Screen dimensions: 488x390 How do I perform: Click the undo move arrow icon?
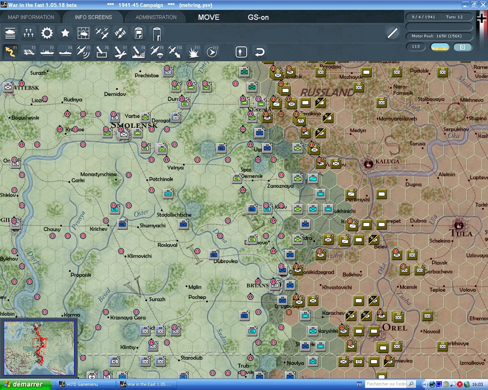pos(260,52)
